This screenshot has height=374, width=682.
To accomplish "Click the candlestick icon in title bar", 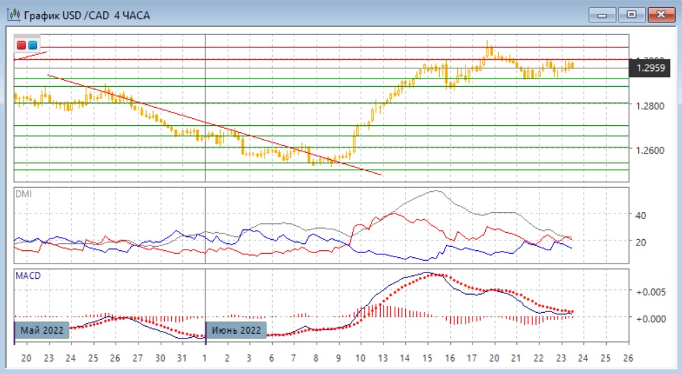I will tap(13, 15).
